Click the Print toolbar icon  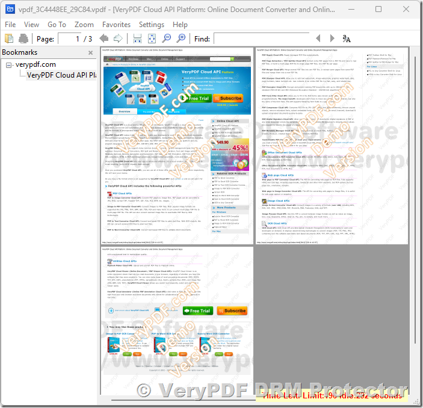[23, 39]
